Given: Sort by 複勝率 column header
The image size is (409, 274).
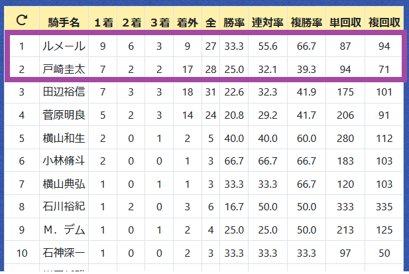Looking at the screenshot, I should tap(306, 23).
